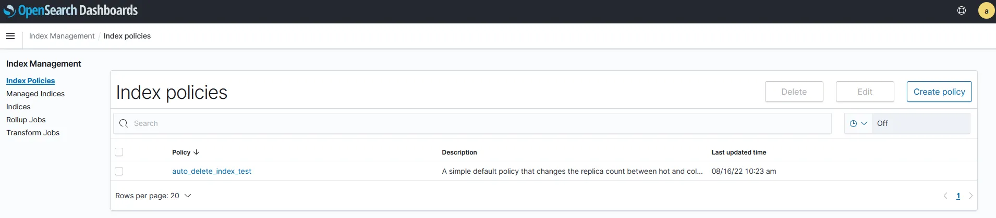Click the Create policy button
Screen dimensions: 996x218
[x=939, y=92]
